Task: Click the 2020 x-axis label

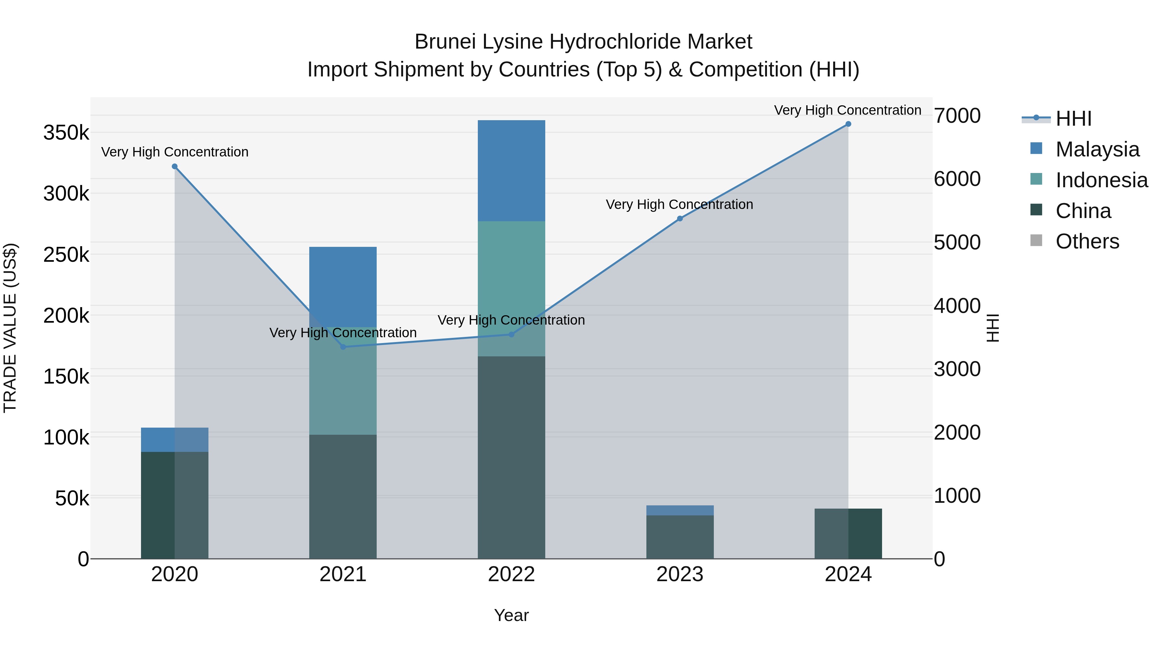Action: coord(175,574)
